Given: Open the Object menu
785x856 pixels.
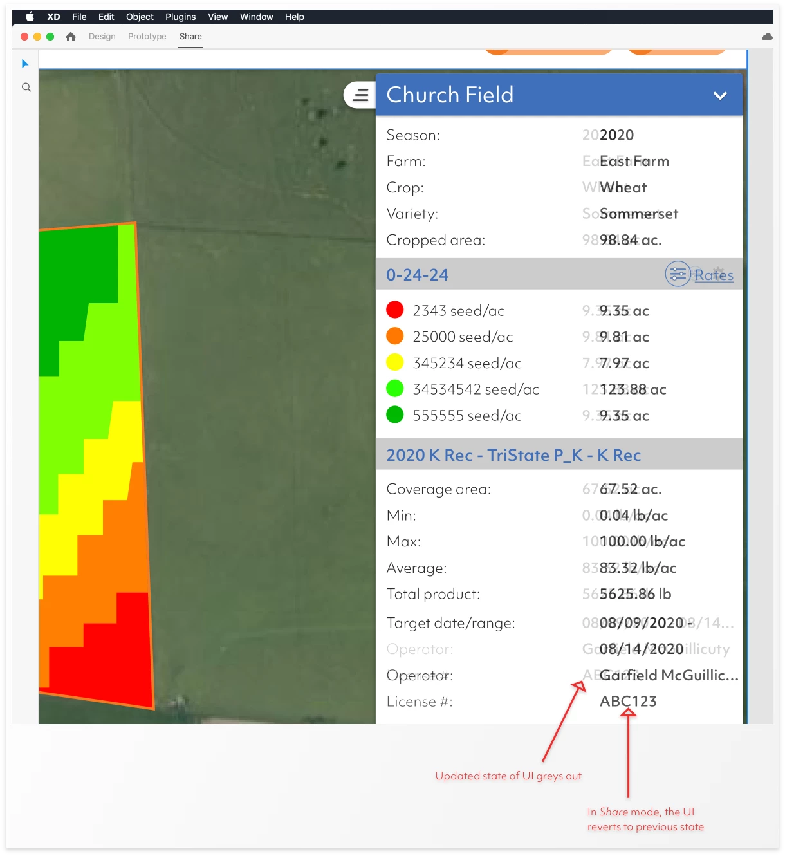Looking at the screenshot, I should pyautogui.click(x=140, y=17).
